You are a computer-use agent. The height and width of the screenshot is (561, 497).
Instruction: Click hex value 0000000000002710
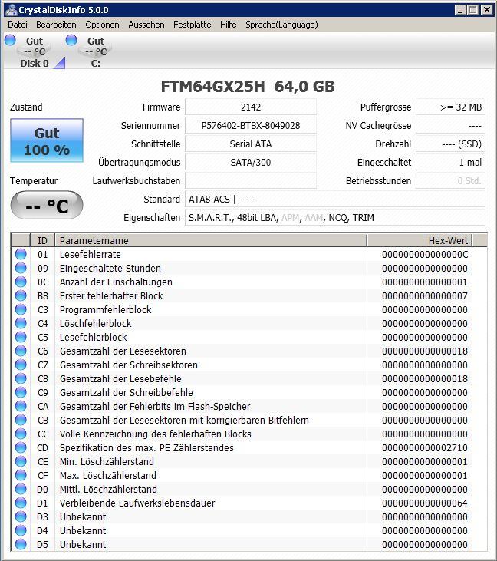click(x=425, y=448)
